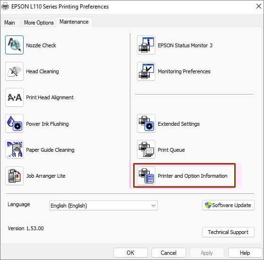Click the Language label
The width and height of the screenshot is (264, 260).
19,204
